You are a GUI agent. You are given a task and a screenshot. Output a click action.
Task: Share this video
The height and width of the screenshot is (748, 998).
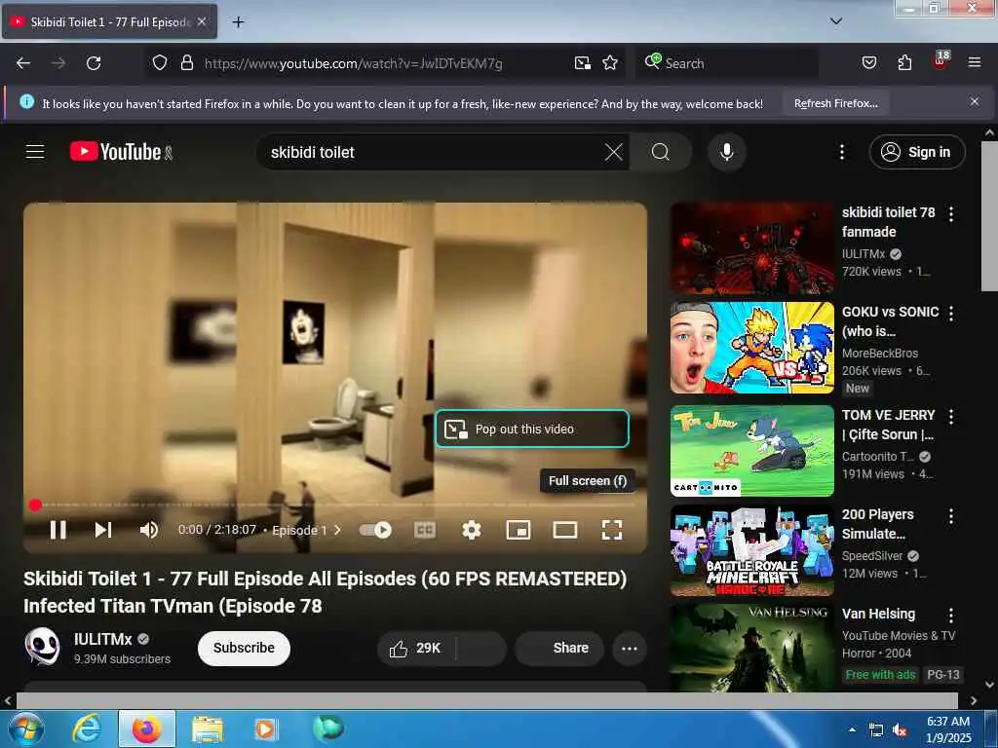[x=559, y=648]
